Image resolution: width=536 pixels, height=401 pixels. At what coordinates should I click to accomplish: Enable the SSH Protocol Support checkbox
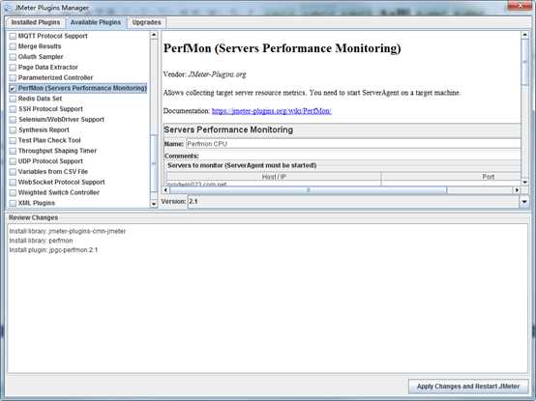pos(13,109)
